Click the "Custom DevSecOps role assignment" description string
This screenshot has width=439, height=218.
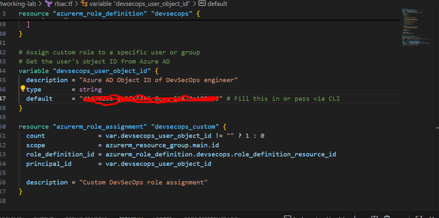pyautogui.click(x=144, y=183)
